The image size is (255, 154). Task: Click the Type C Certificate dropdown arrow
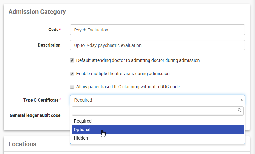pyautogui.click(x=242, y=100)
